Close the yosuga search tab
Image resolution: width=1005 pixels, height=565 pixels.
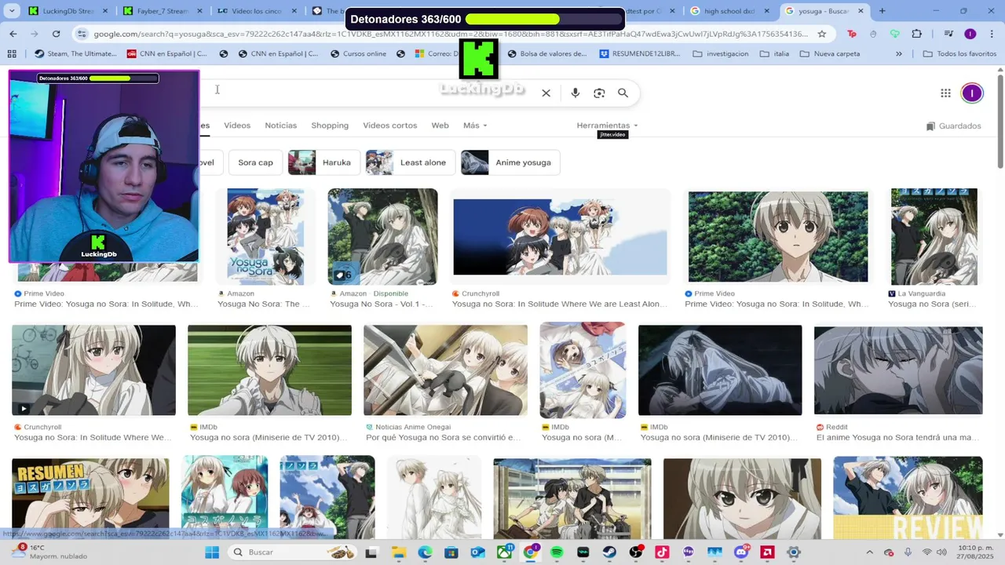(x=861, y=11)
